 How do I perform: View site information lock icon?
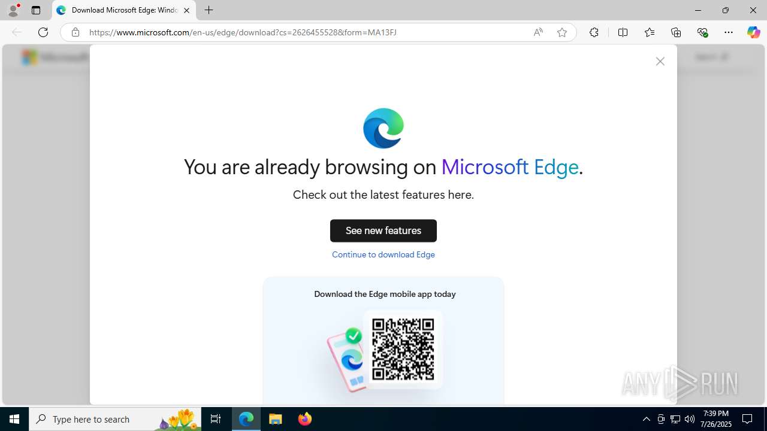(x=75, y=32)
